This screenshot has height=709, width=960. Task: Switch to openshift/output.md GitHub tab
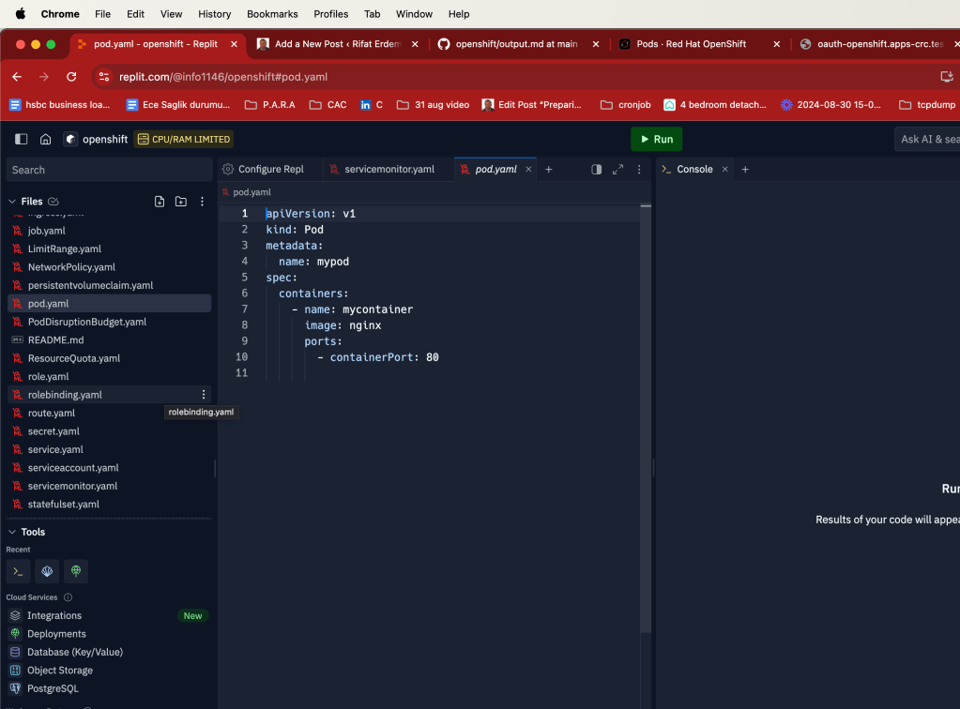[x=516, y=44]
